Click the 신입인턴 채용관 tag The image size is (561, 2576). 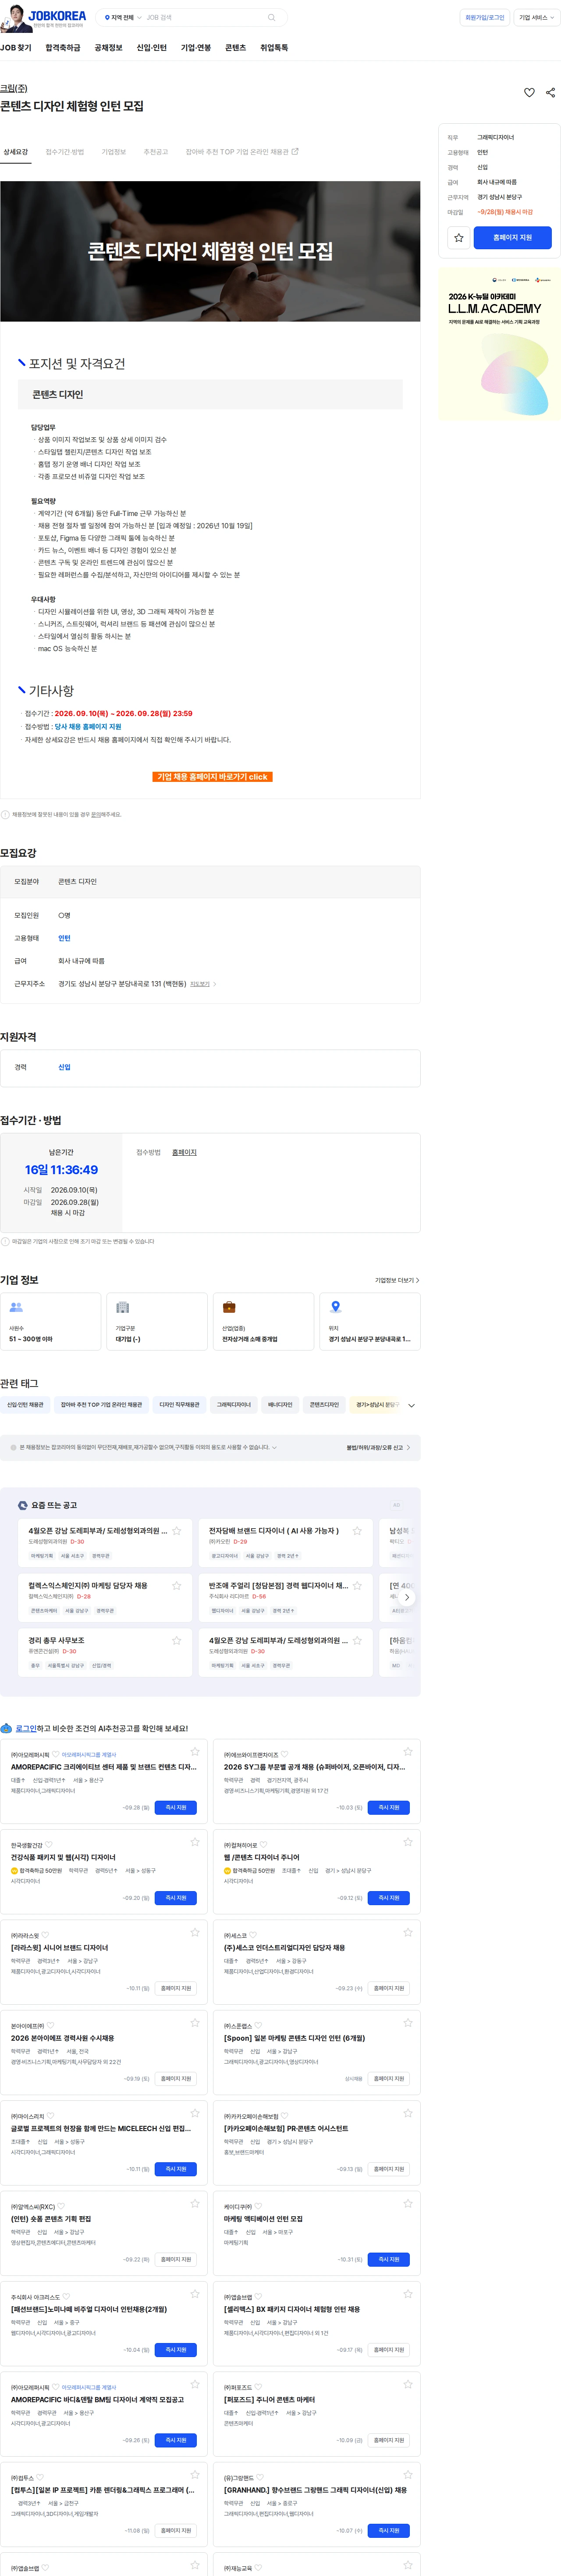26,1404
